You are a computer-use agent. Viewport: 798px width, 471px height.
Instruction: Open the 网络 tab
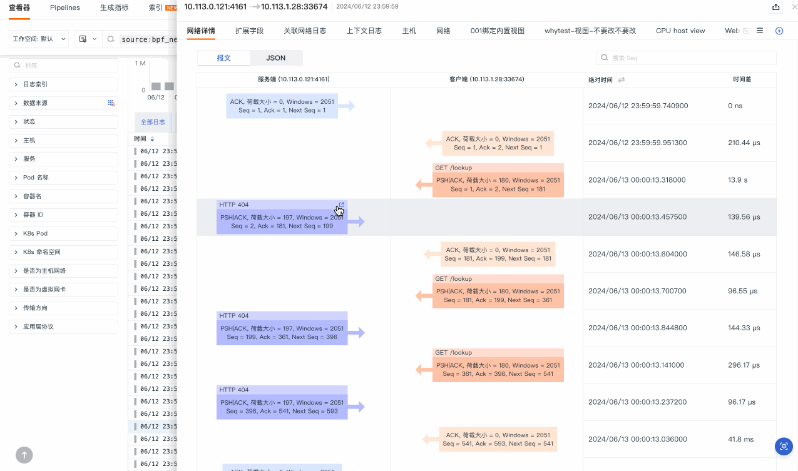(x=443, y=31)
